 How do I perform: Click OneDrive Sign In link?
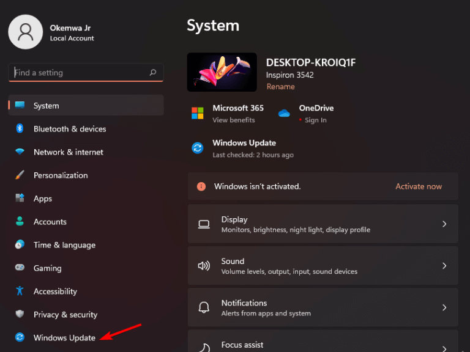pyautogui.click(x=316, y=120)
